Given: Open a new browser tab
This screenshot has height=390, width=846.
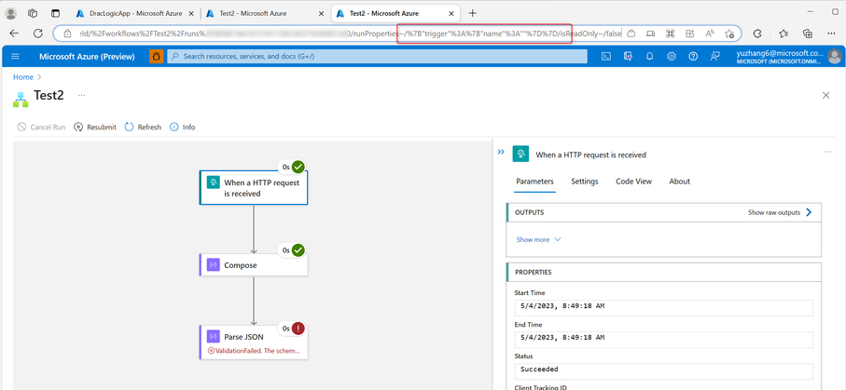Looking at the screenshot, I should (x=473, y=13).
